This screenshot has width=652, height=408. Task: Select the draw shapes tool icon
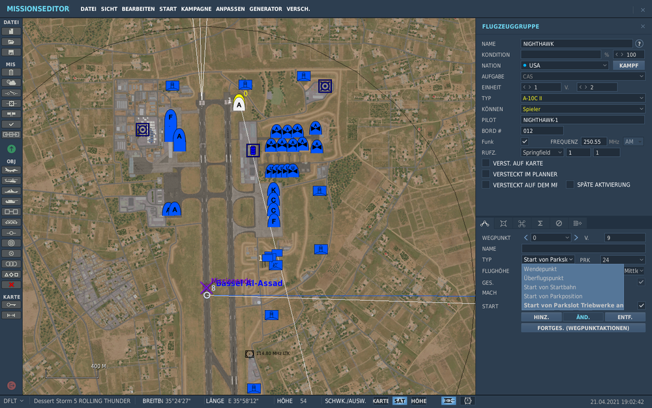click(x=11, y=274)
